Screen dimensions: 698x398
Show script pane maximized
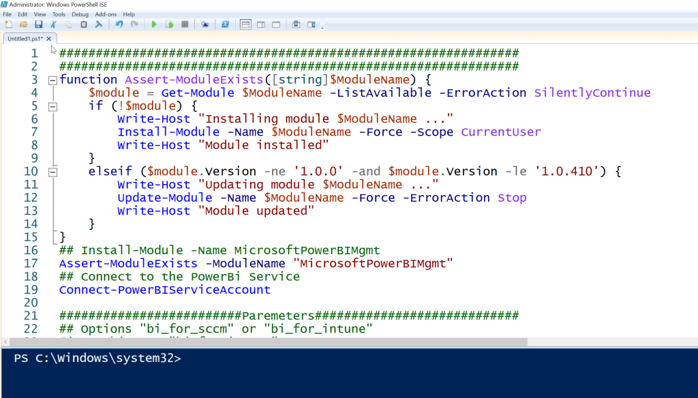[276, 25]
